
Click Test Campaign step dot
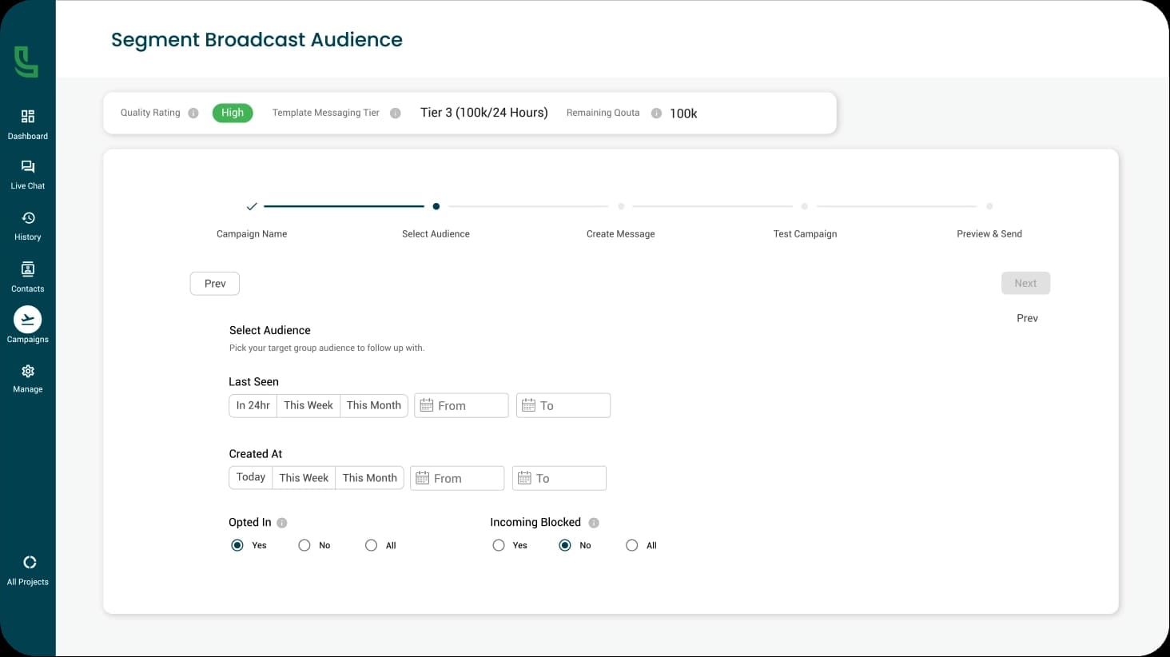coord(805,206)
